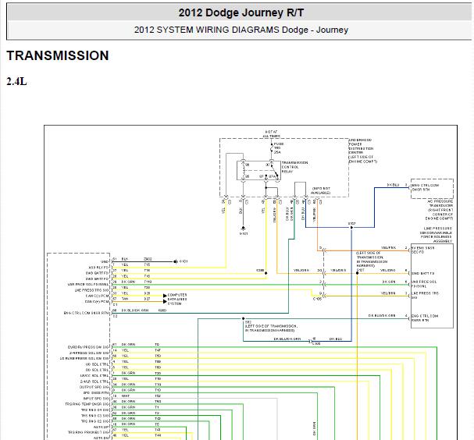The width and height of the screenshot is (474, 440).
Task: Click the 'HOT AT ALL TIMES' label
Action: coord(271,133)
